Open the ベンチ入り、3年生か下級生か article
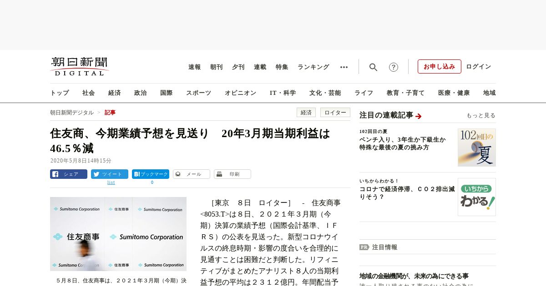The height and width of the screenshot is (286, 546). (403, 144)
